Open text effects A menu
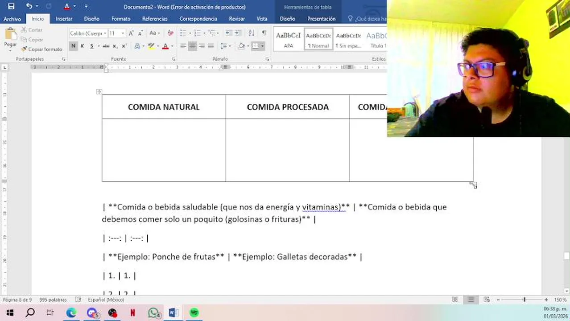The width and height of the screenshot is (570, 321). coord(138,46)
